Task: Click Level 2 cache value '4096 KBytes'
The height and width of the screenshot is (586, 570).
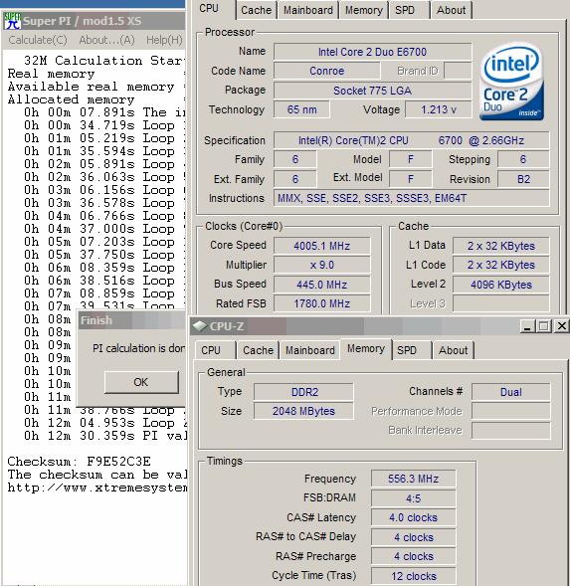Action: point(500,285)
